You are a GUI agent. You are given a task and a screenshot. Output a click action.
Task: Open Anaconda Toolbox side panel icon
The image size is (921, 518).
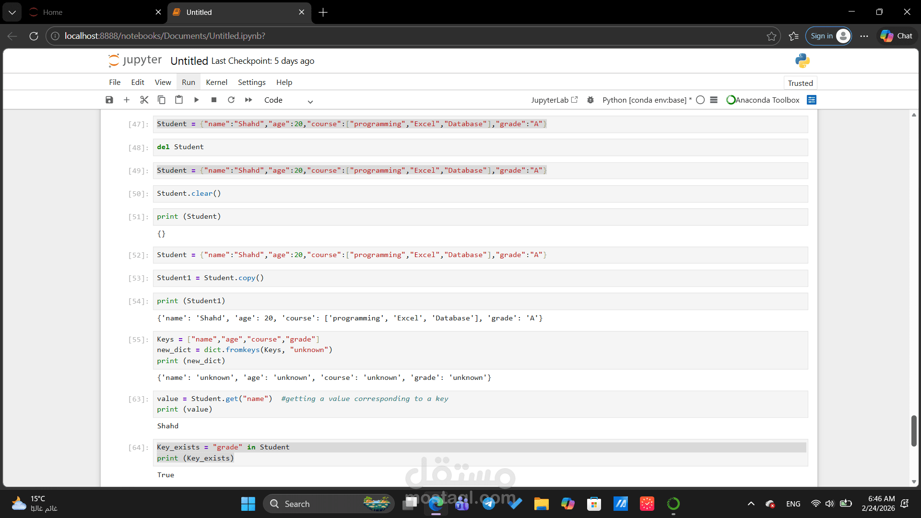pyautogui.click(x=812, y=100)
